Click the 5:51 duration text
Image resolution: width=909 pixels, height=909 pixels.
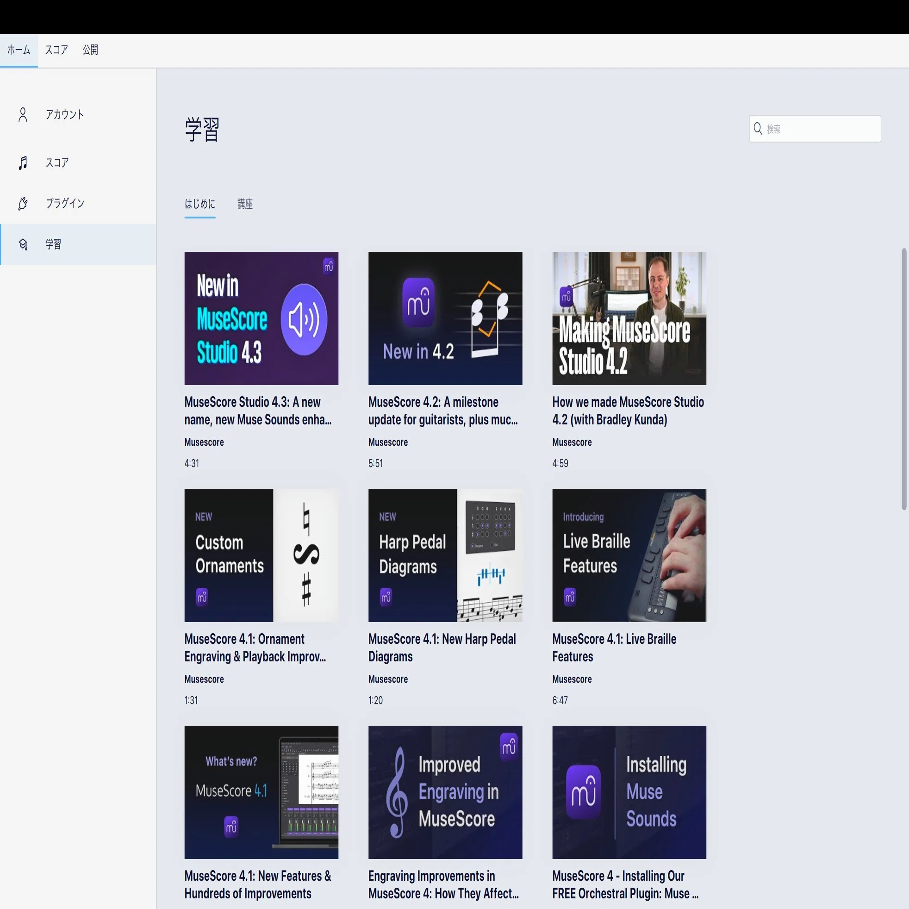tap(375, 463)
